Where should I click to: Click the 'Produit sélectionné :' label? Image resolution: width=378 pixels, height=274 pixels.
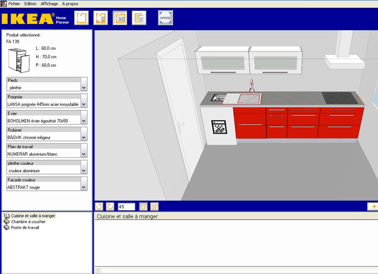point(24,35)
